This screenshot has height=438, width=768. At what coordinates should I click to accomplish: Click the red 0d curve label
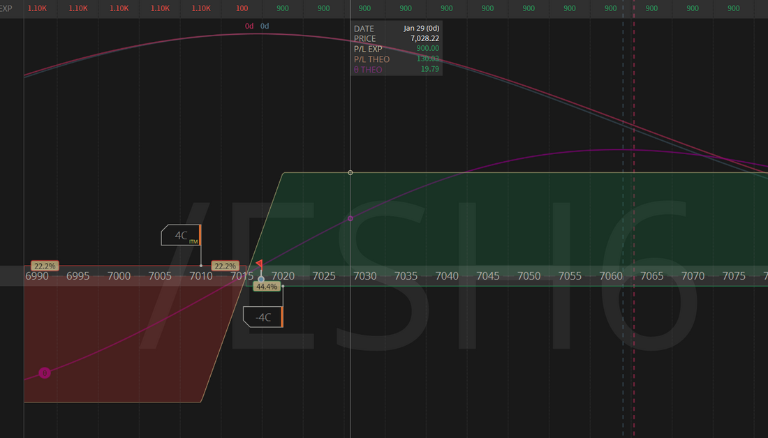tap(249, 26)
